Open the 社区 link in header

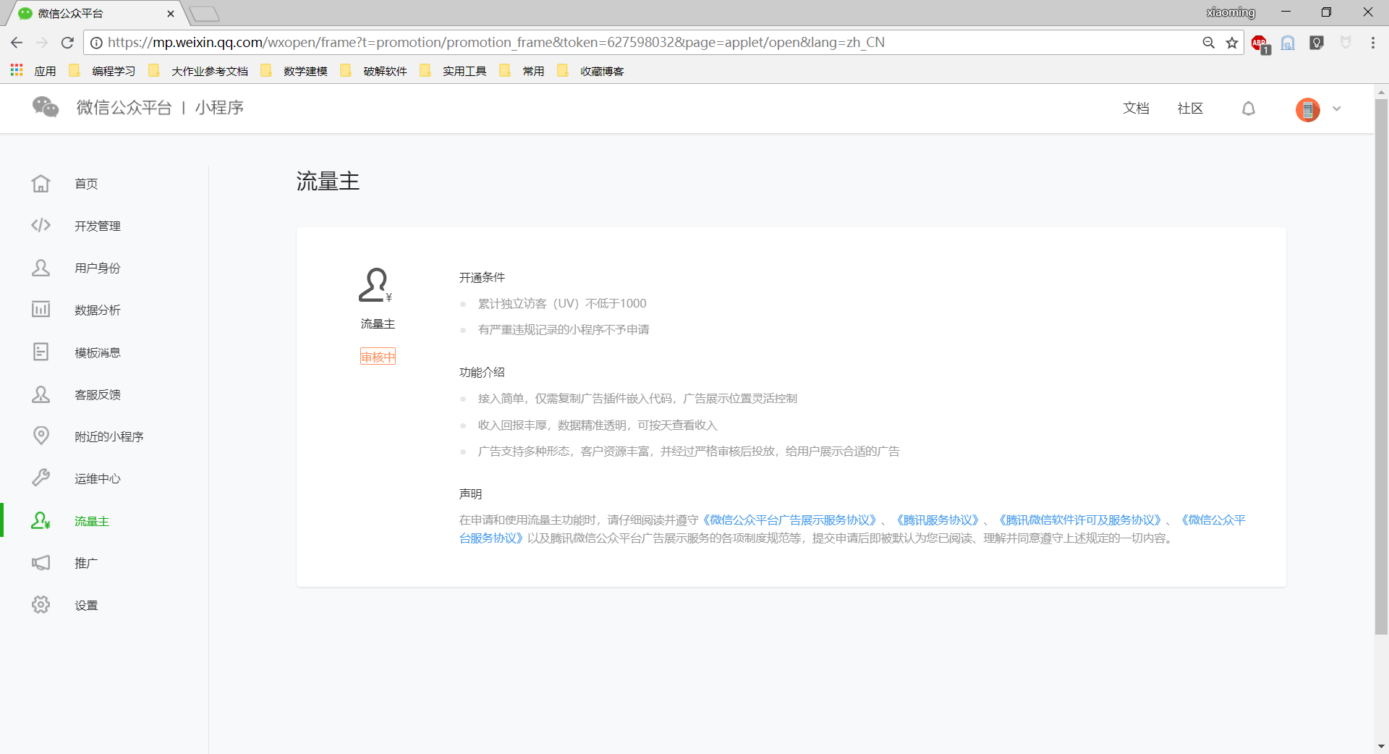pos(1190,109)
